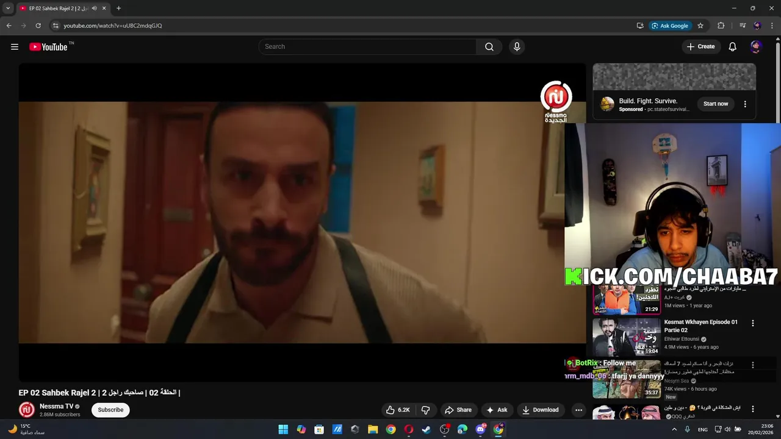The height and width of the screenshot is (439, 781).
Task: Subscribe to Nessma TV
Action: click(110, 410)
